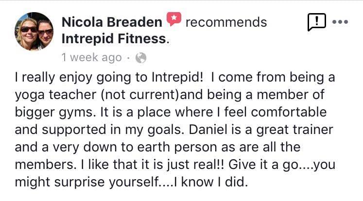Click 'bigger gyms' in the review text
Image resolution: width=363 pixels, height=201 pixels.
point(55,113)
